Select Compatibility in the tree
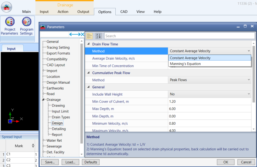 coord(57,59)
